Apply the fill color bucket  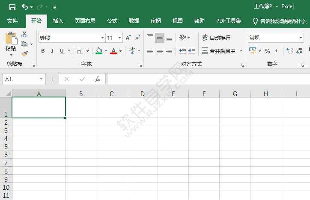99,51
